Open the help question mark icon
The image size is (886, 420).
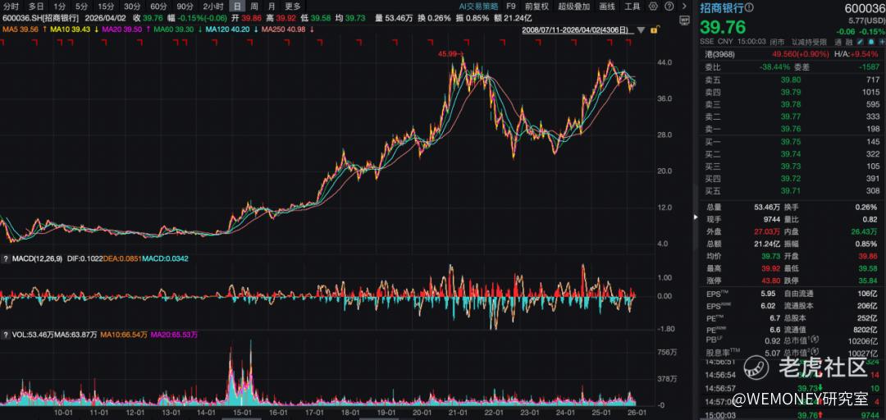pyautogui.click(x=669, y=7)
